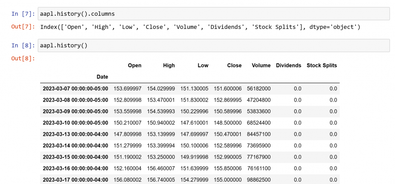Click Low value 147.610001

click(194, 123)
